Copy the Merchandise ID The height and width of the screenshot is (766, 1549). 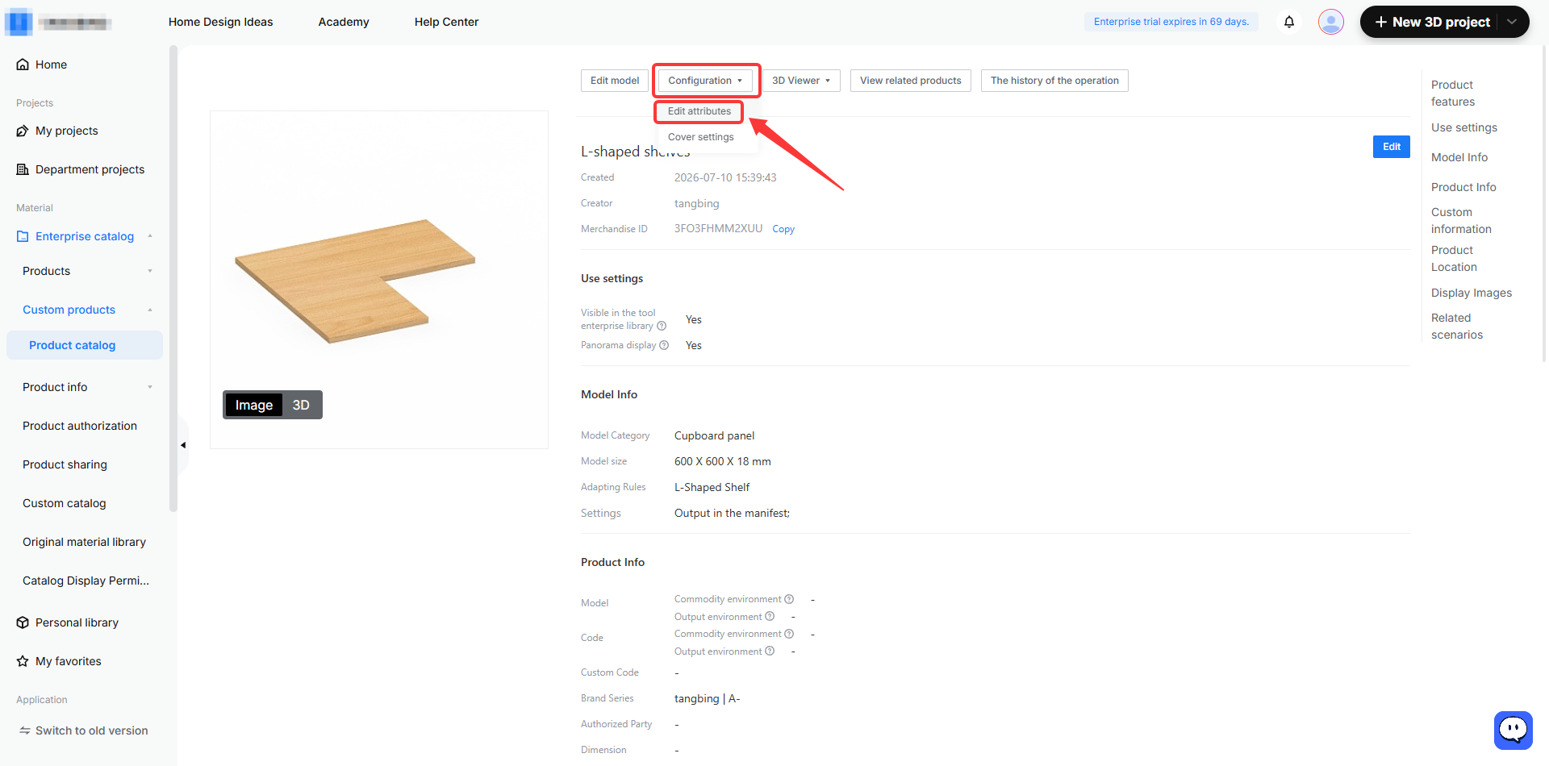783,229
